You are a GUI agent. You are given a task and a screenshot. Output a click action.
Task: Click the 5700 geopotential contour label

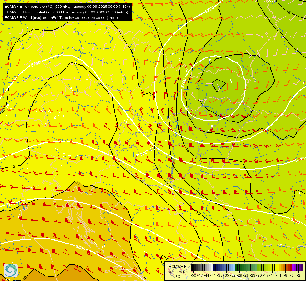tap(184, 83)
